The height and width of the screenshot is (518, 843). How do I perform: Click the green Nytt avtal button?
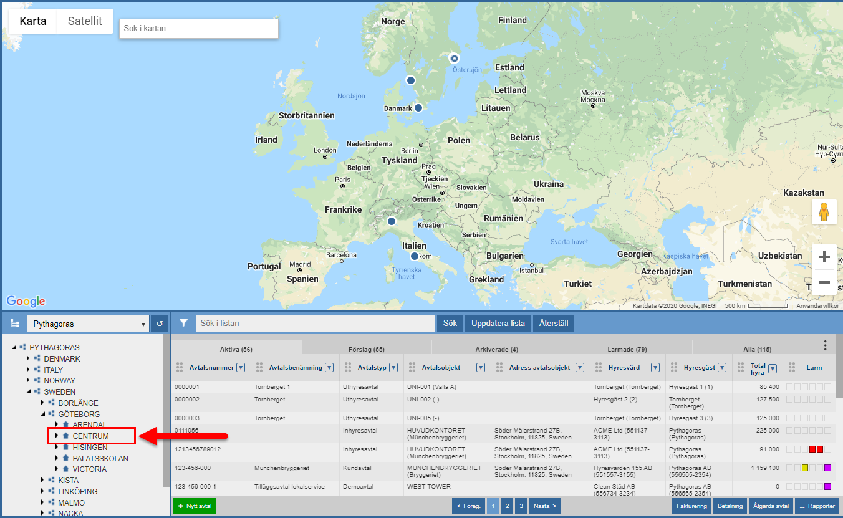[x=194, y=506]
